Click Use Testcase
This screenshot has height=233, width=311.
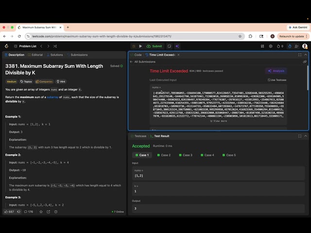click(x=277, y=80)
